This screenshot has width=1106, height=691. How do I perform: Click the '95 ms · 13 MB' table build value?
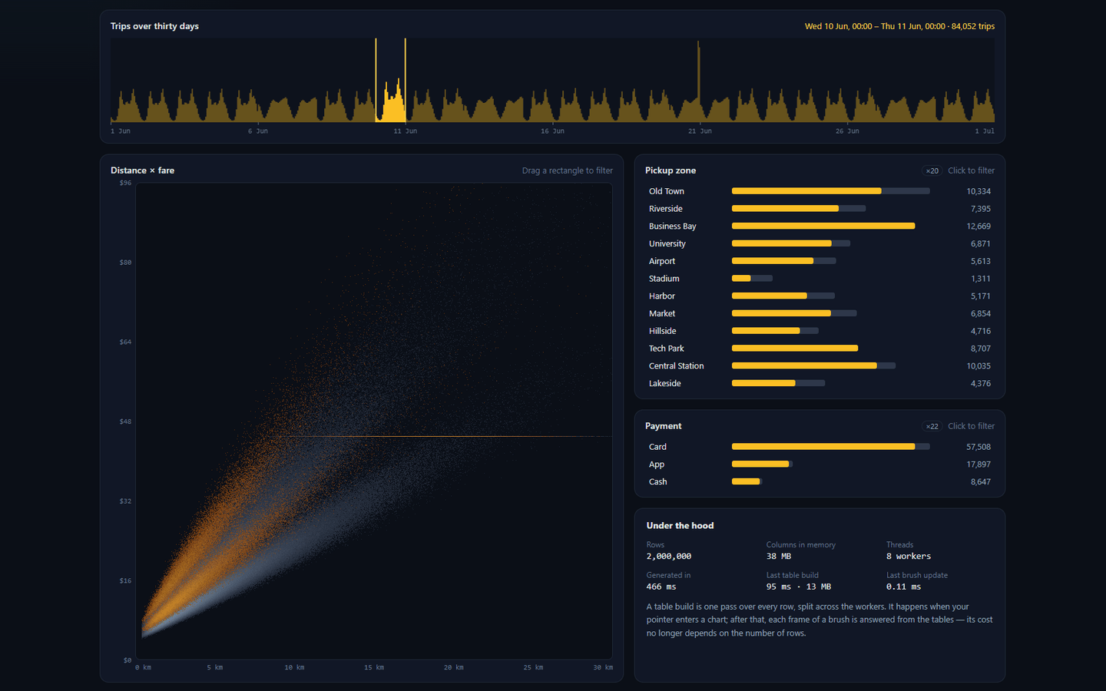coord(799,587)
